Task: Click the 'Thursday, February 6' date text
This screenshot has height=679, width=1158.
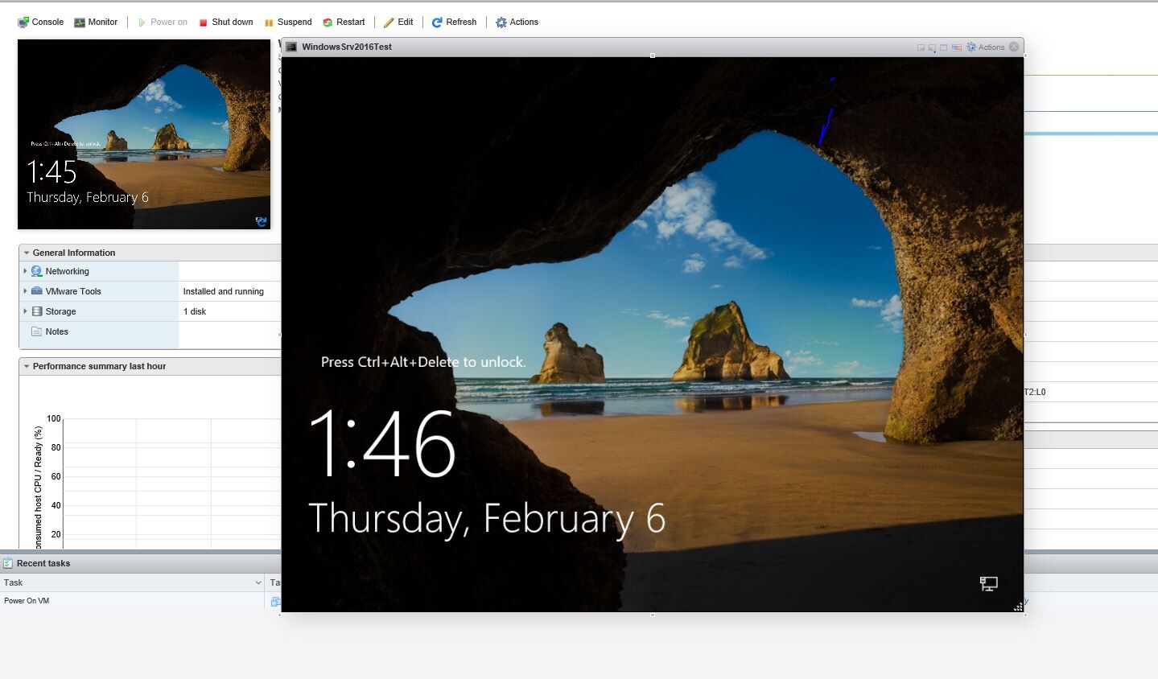Action: tap(487, 518)
